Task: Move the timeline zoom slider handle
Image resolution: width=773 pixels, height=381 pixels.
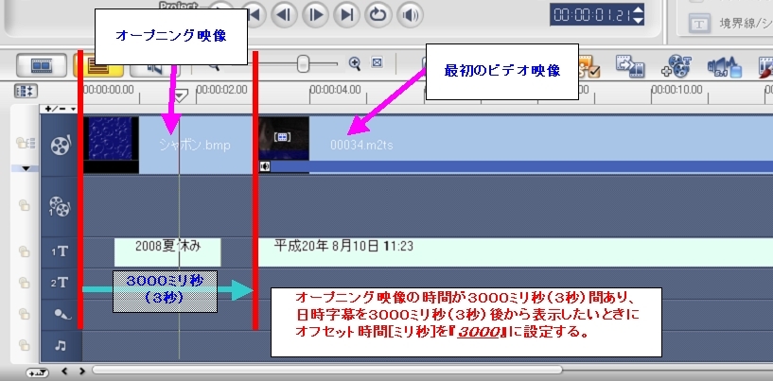Action: point(303,63)
